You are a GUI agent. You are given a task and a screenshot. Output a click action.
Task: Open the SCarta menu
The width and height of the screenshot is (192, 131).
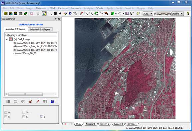tap(100, 8)
